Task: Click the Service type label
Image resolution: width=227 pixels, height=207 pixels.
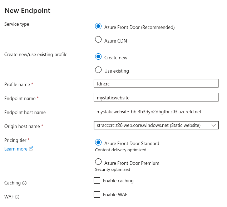Action: (x=16, y=24)
